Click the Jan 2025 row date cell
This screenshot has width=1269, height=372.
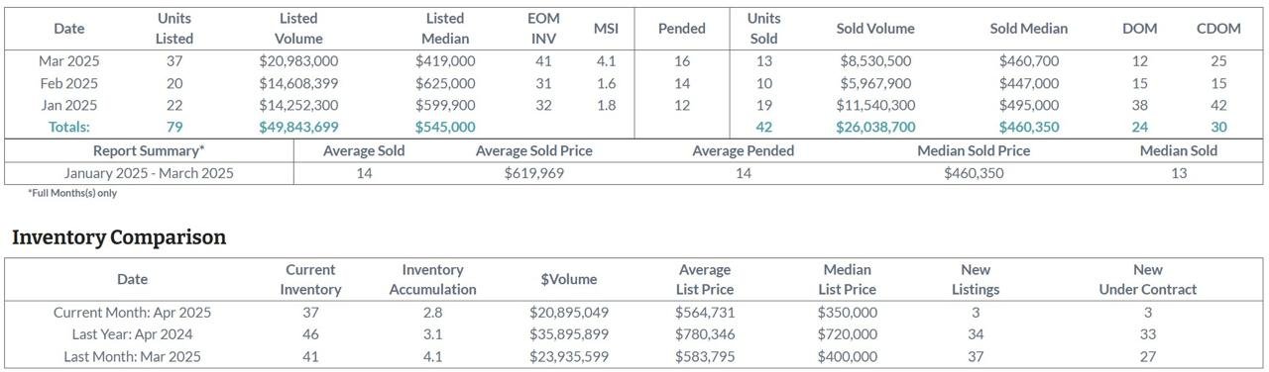69,105
